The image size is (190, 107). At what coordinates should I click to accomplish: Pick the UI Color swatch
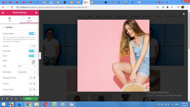click(31, 84)
